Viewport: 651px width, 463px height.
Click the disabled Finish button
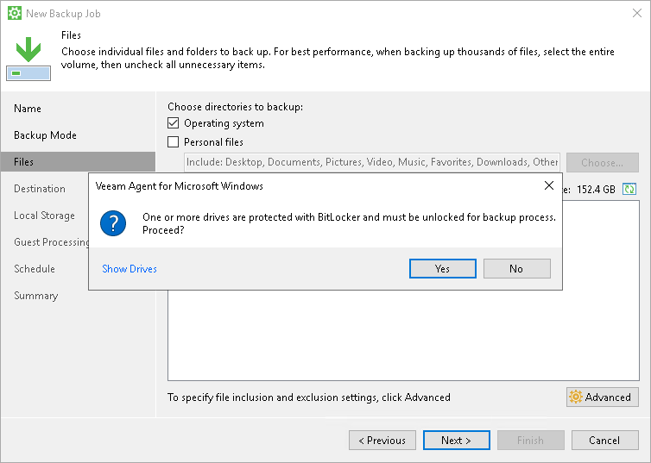[531, 441]
